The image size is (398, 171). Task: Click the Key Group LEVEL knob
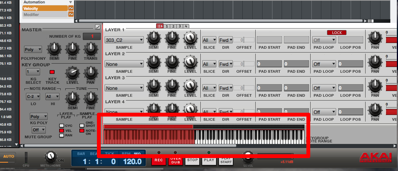pyautogui.click(x=72, y=72)
